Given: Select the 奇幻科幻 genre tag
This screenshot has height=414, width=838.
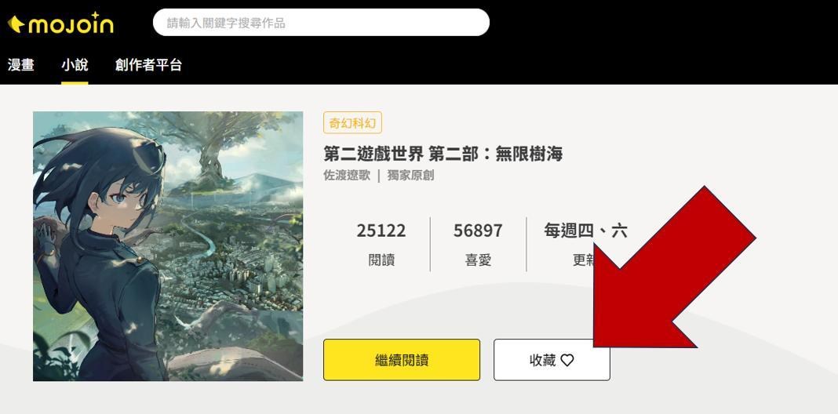Looking at the screenshot, I should pyautogui.click(x=352, y=123).
